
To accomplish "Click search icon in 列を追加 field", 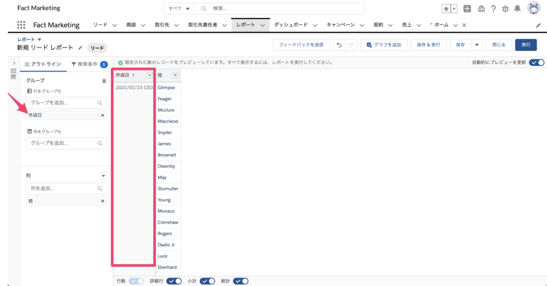I will [x=100, y=188].
